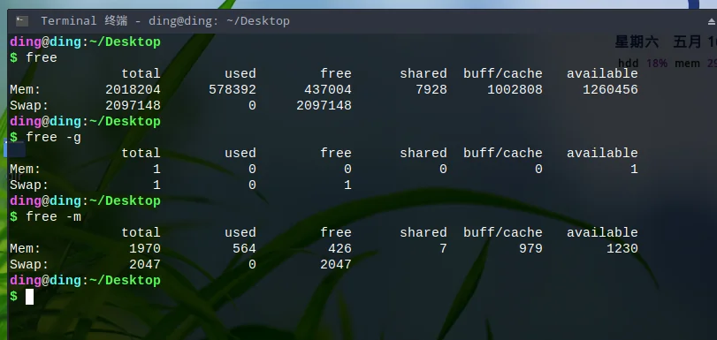This screenshot has height=340, width=717.
Task: Click the 'shared' header in free -g output
Action: tap(423, 153)
